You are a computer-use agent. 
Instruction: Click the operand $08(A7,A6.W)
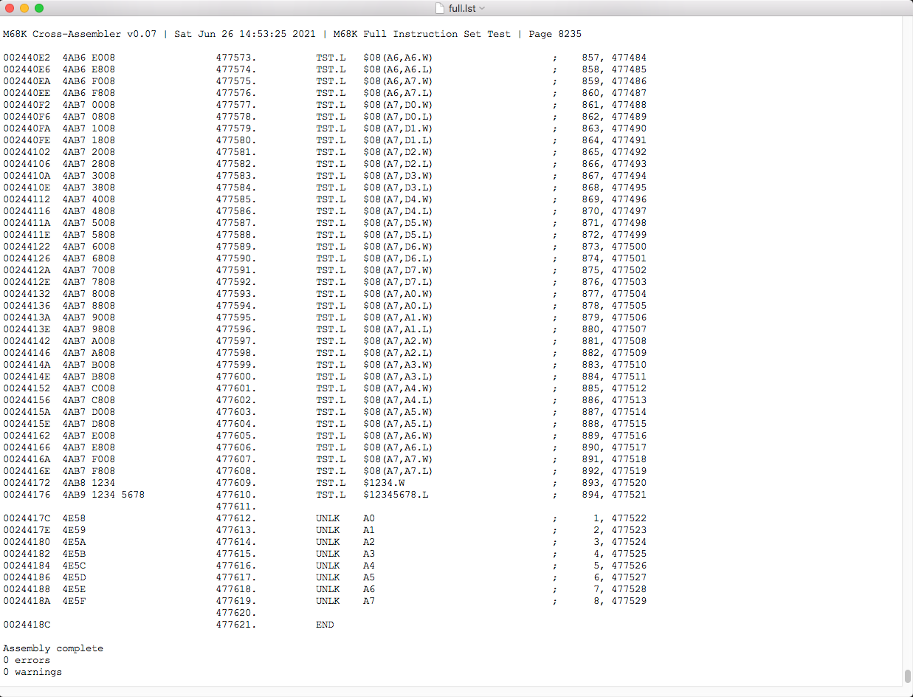click(x=399, y=436)
